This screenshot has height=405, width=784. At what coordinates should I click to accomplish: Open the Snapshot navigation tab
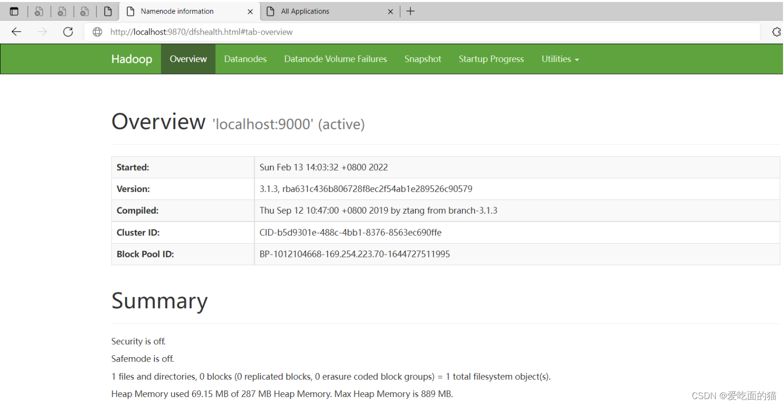(423, 59)
